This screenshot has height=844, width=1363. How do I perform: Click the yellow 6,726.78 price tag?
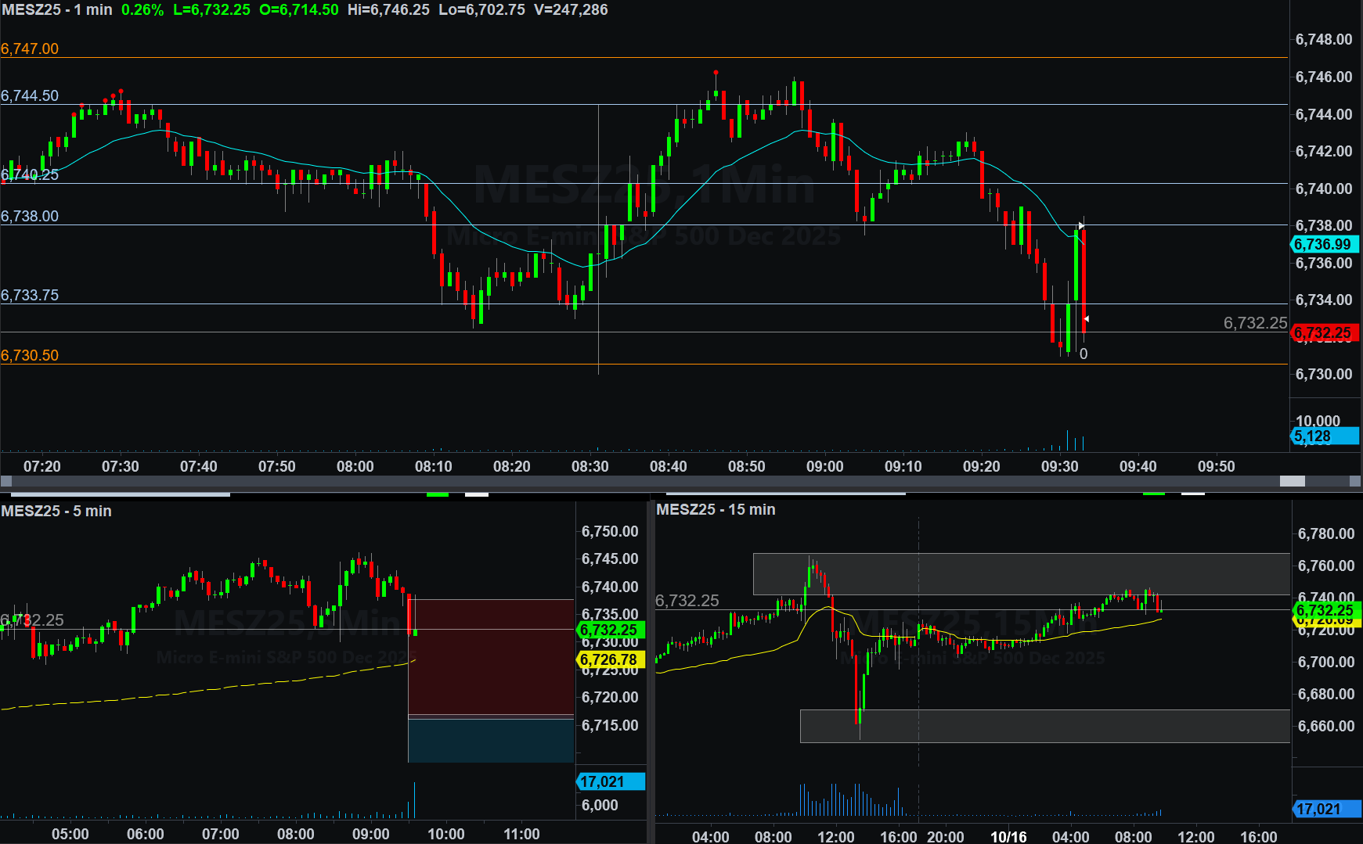pyautogui.click(x=611, y=660)
